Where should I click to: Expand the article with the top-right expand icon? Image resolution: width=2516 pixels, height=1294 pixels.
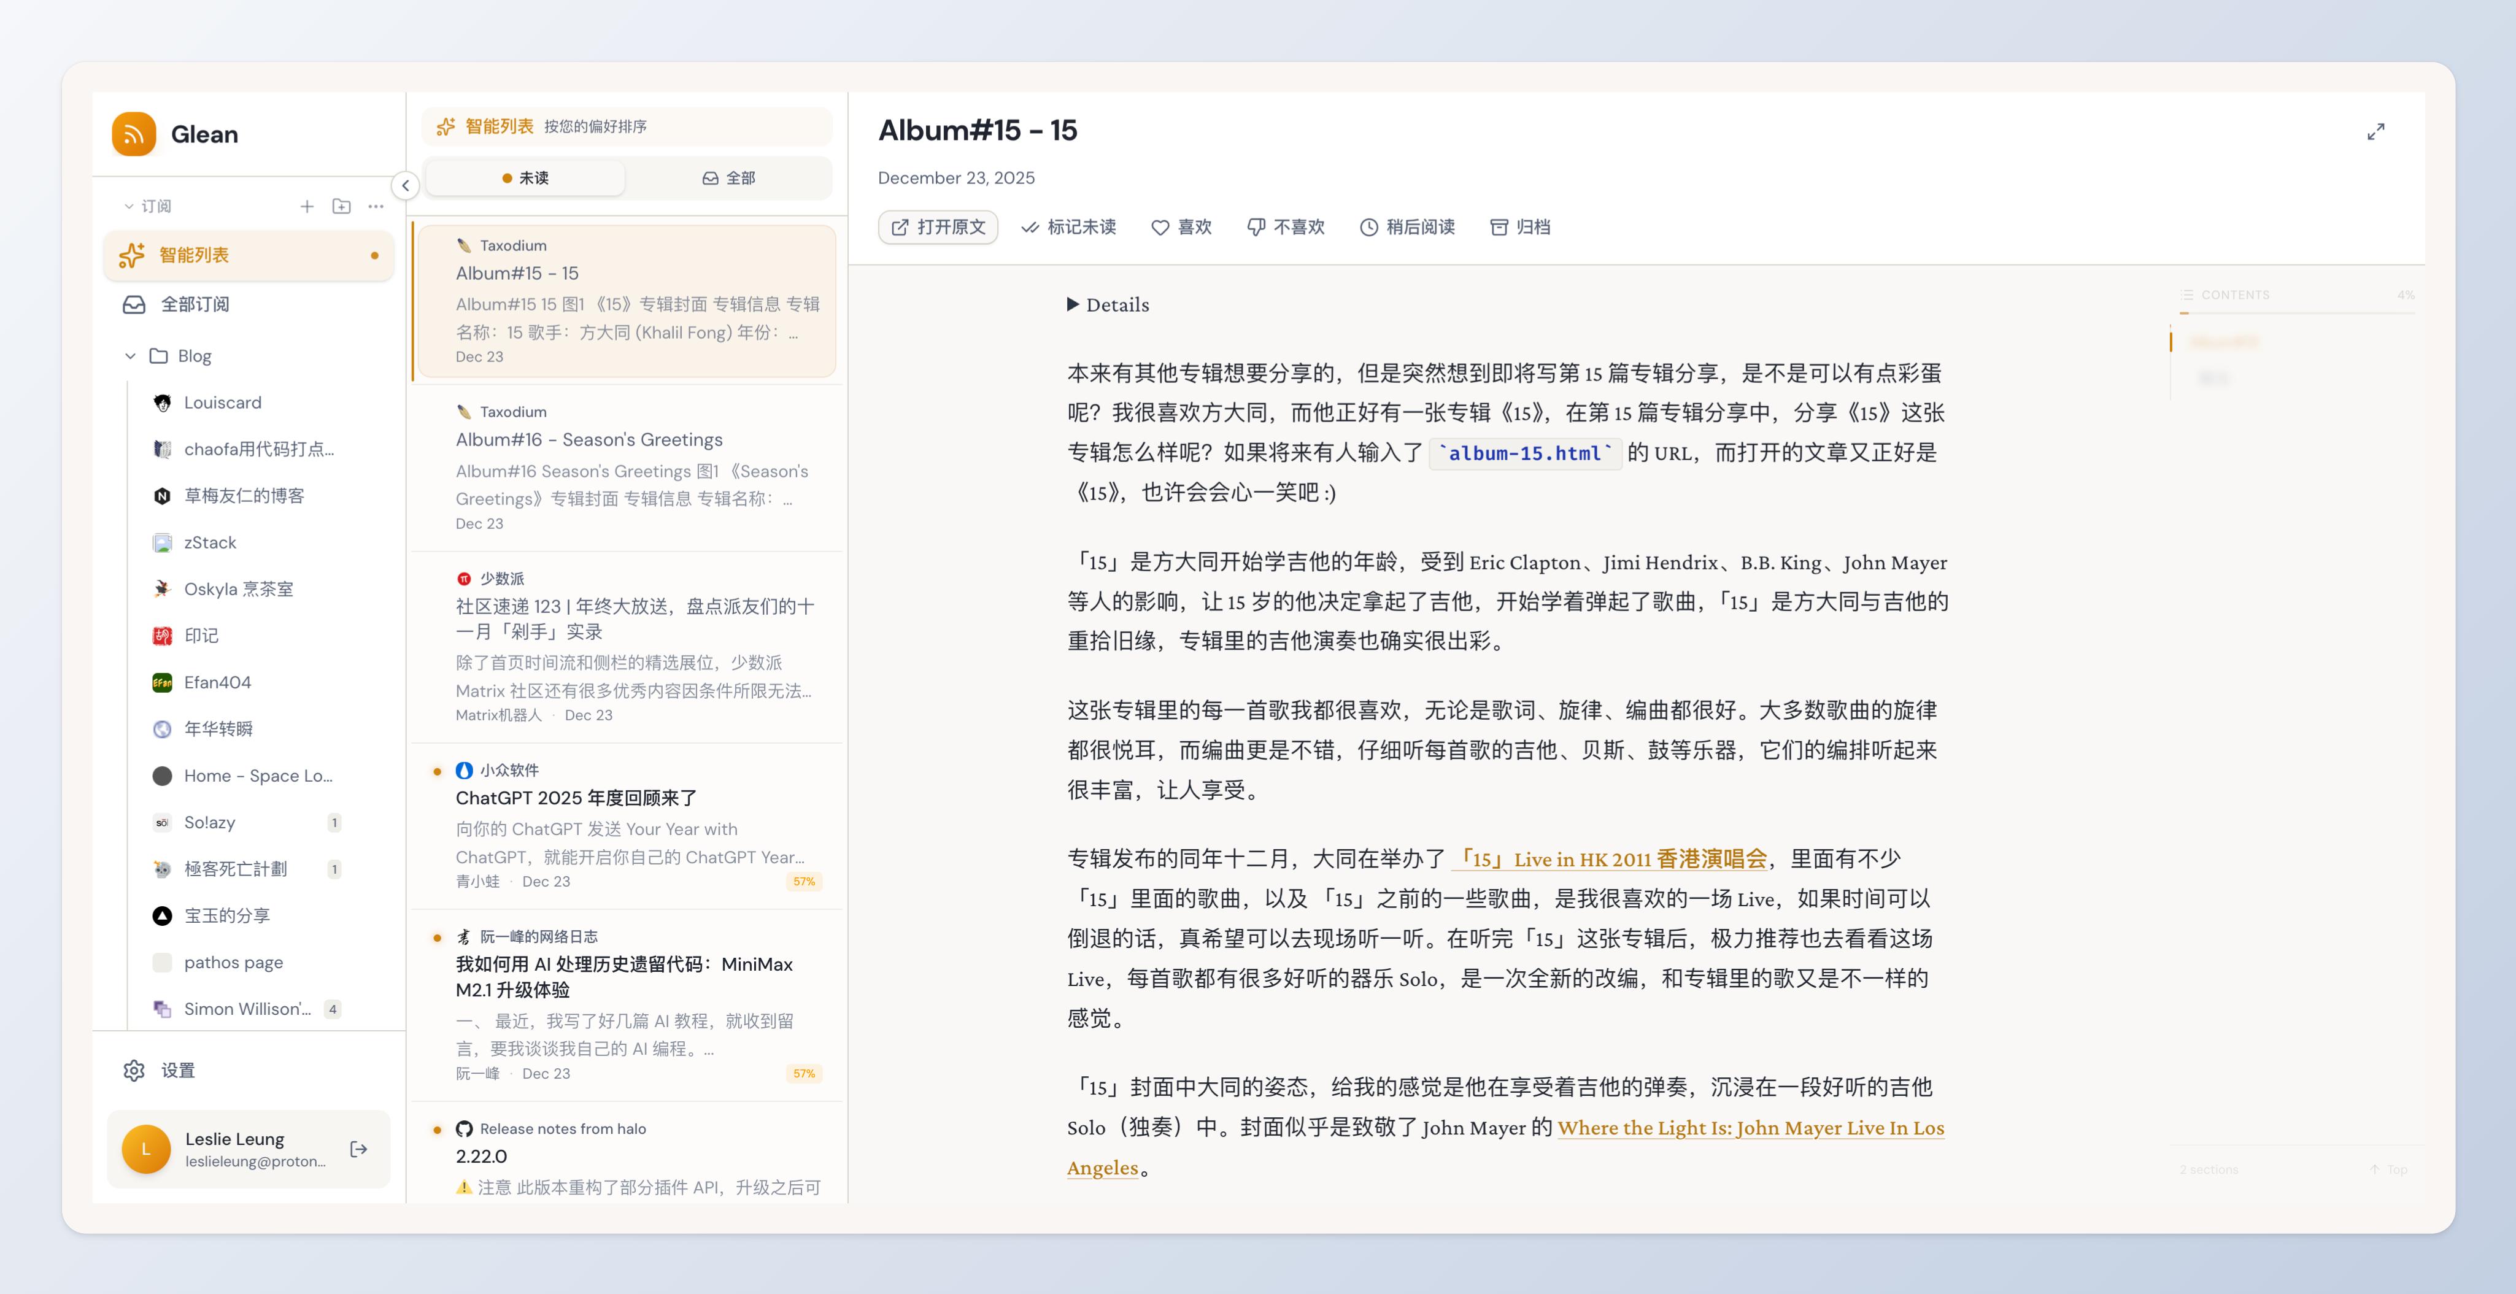(x=2377, y=130)
